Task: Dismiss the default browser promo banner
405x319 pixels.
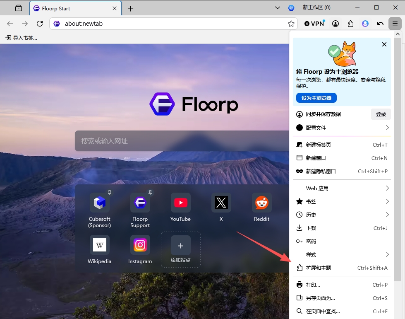Action: pos(384,44)
